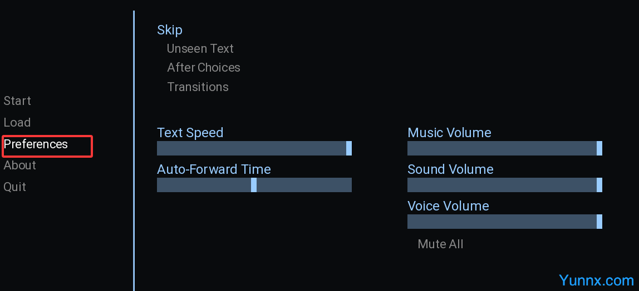Toggle the Mute All option
The width and height of the screenshot is (639, 291).
pos(440,244)
